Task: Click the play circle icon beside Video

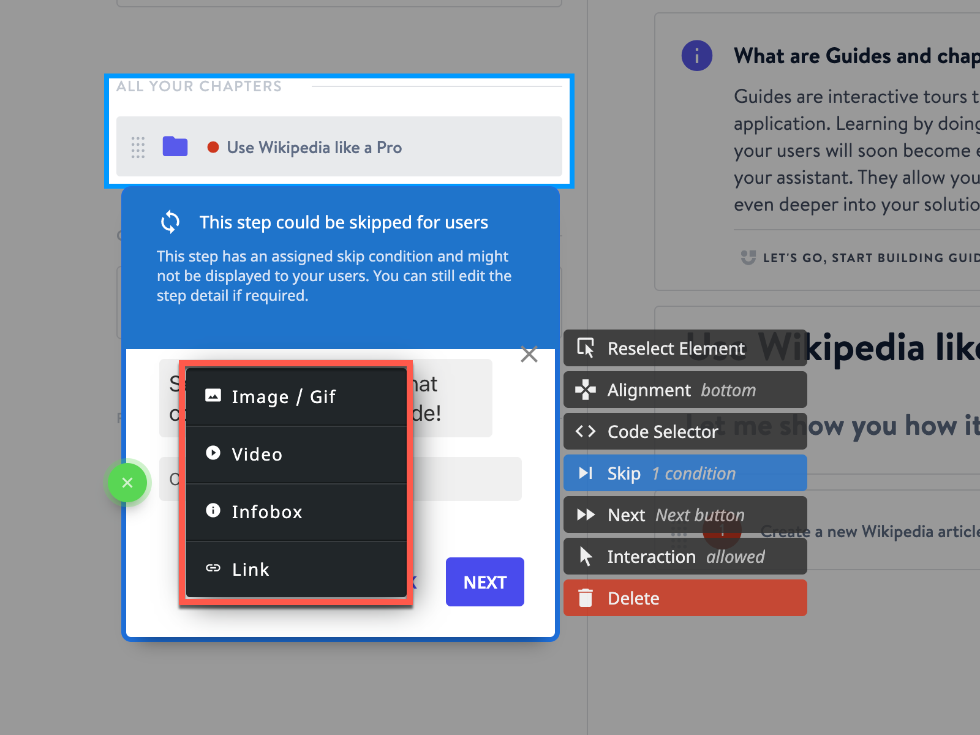Action: click(213, 453)
